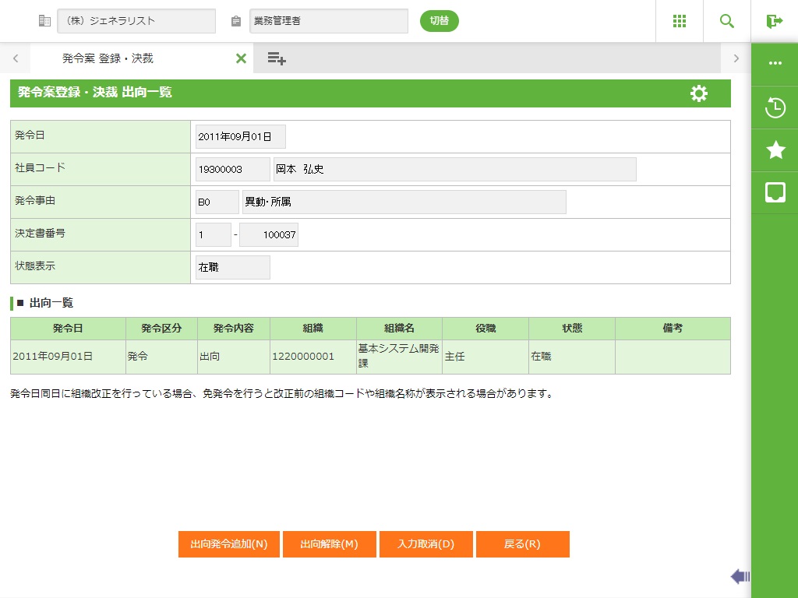Open the three-dots more options icon
The width and height of the screenshot is (798, 598).
(775, 63)
